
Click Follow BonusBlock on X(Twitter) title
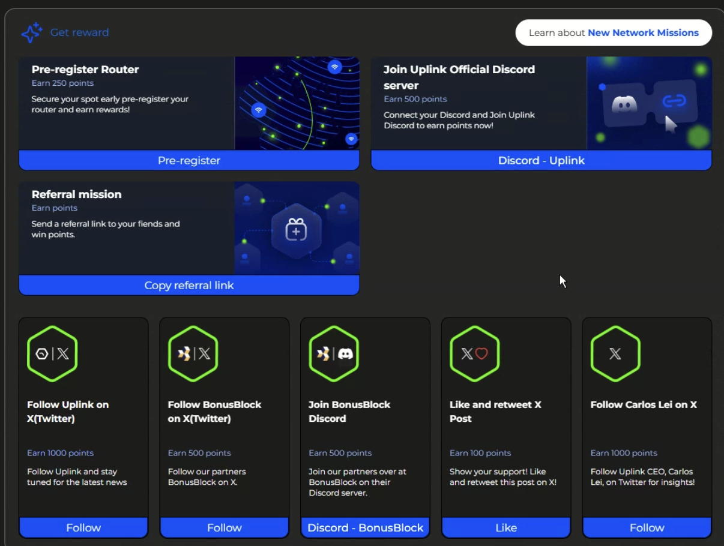pyautogui.click(x=215, y=412)
